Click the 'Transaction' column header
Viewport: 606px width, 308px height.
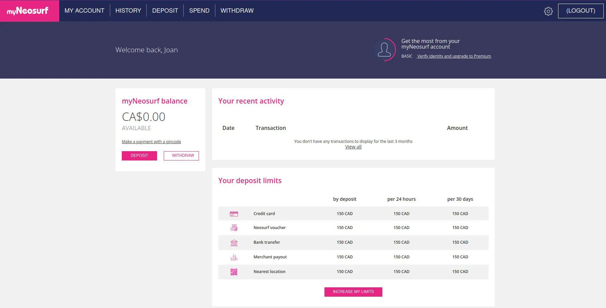pyautogui.click(x=271, y=128)
